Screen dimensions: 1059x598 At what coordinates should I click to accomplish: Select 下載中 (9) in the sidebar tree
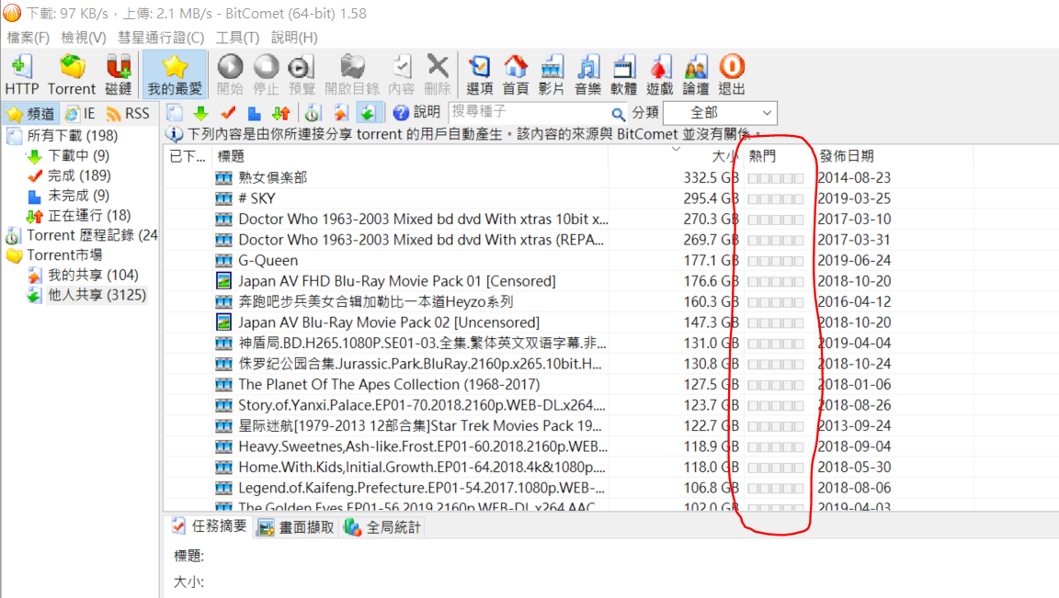pyautogui.click(x=78, y=156)
